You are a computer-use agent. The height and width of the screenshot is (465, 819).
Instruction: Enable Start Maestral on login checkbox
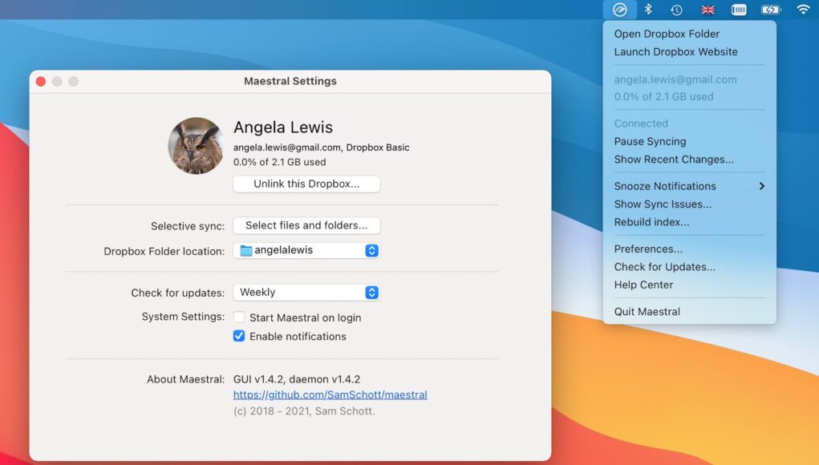pos(239,317)
